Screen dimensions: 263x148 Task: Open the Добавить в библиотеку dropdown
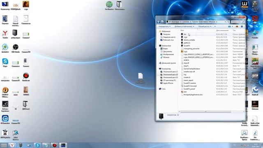click(x=184, y=26)
